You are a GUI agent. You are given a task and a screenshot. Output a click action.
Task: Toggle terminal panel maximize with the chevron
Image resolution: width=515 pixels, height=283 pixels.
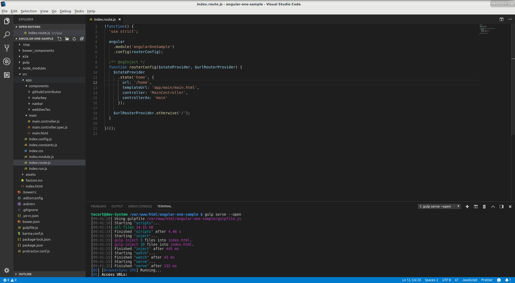493,207
